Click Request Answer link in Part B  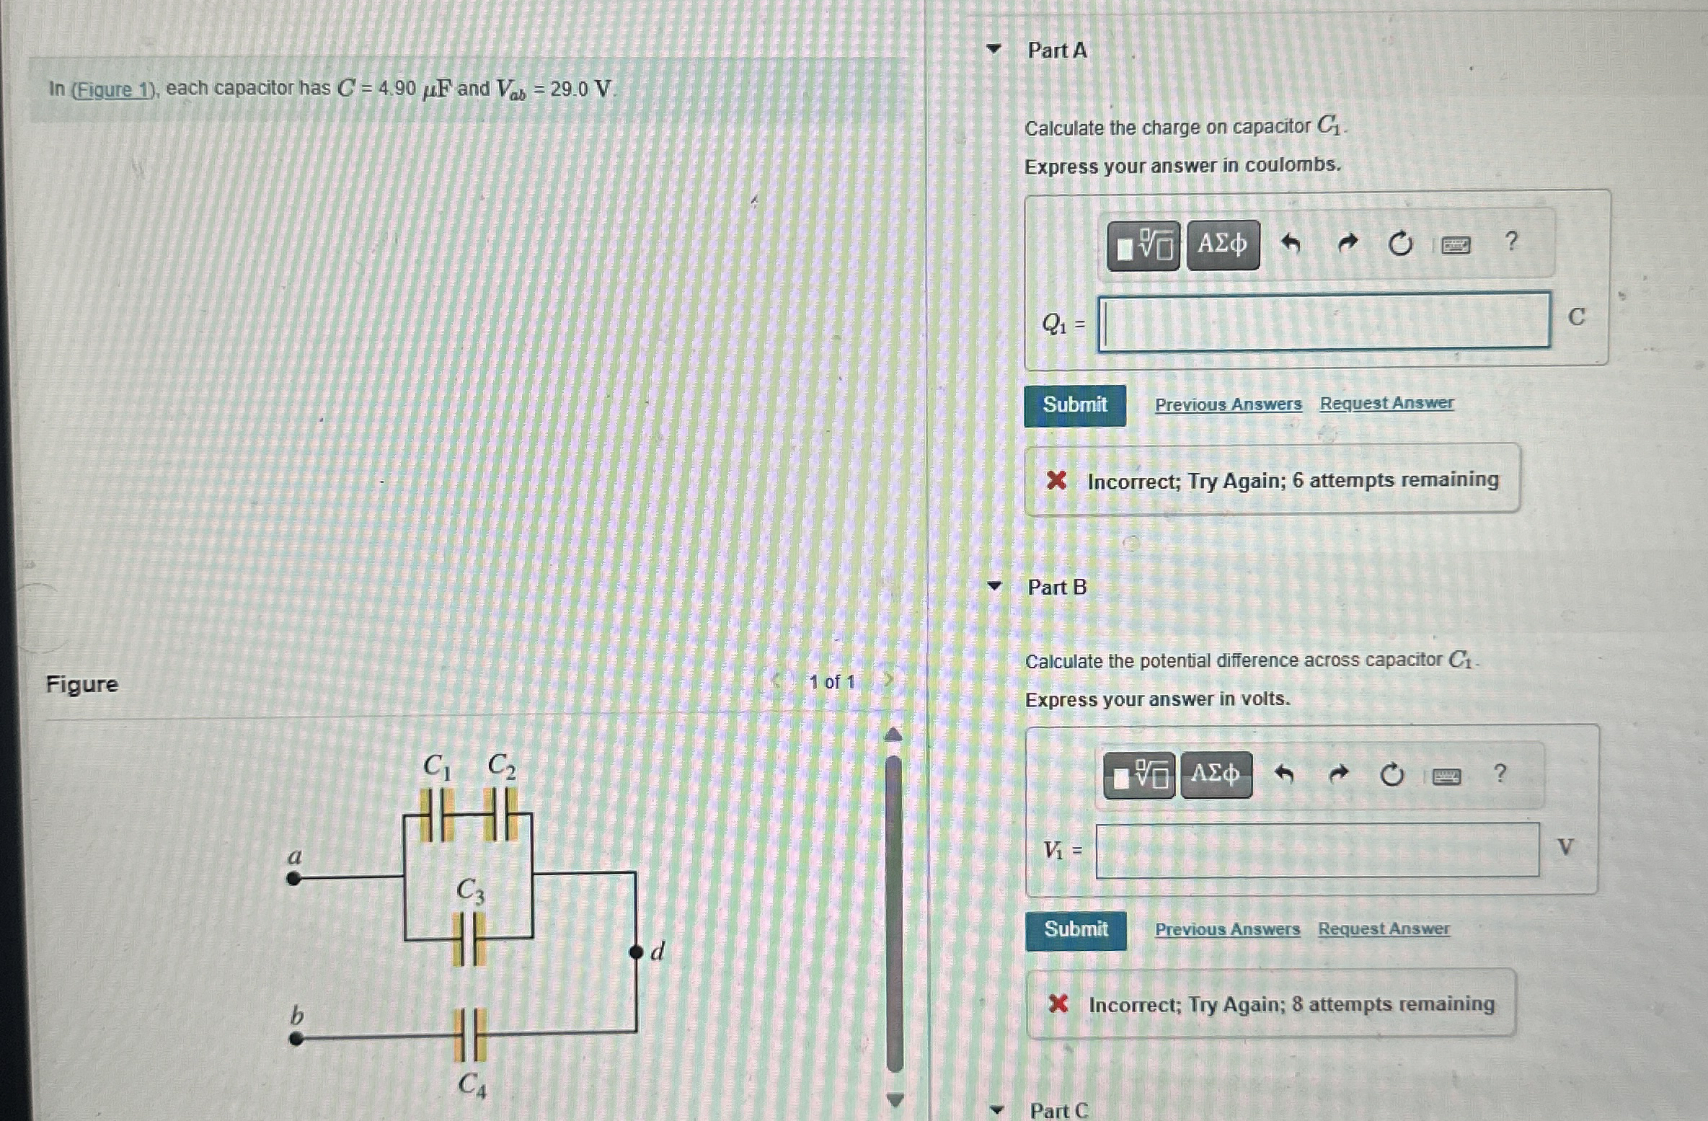1383,929
